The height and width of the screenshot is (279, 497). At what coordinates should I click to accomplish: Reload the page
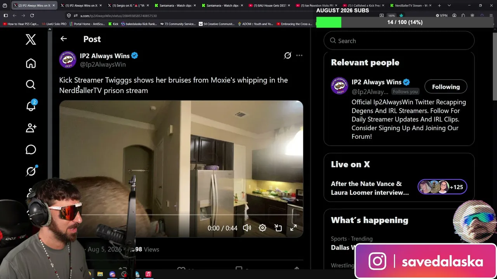point(32,15)
